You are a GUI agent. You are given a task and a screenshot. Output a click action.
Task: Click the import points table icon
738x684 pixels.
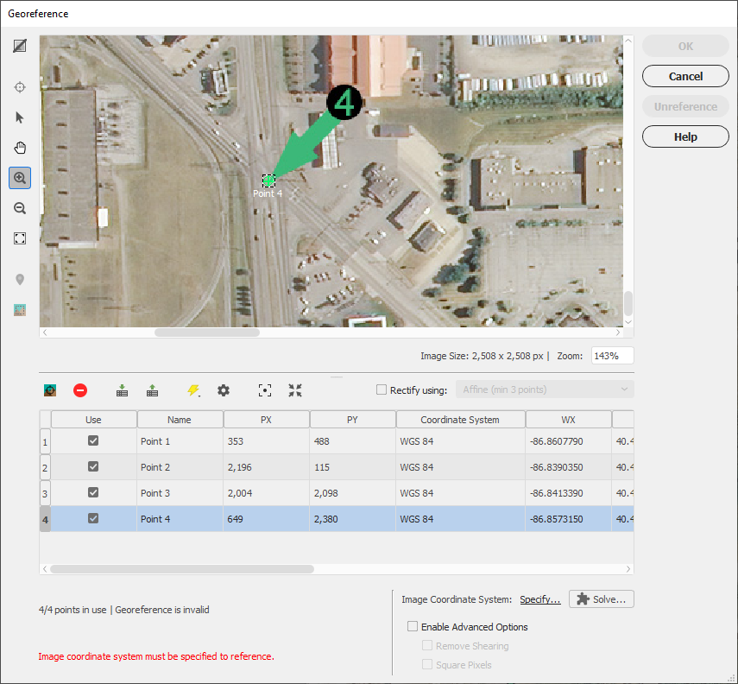pyautogui.click(x=122, y=390)
